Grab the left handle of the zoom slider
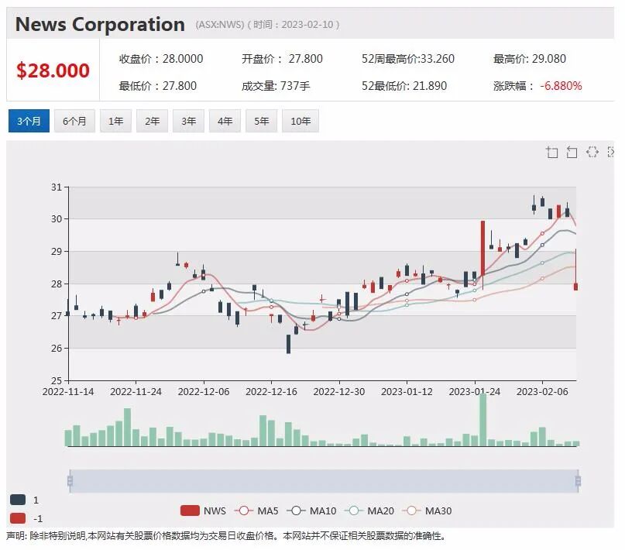This screenshot has width=625, height=550. click(70, 481)
